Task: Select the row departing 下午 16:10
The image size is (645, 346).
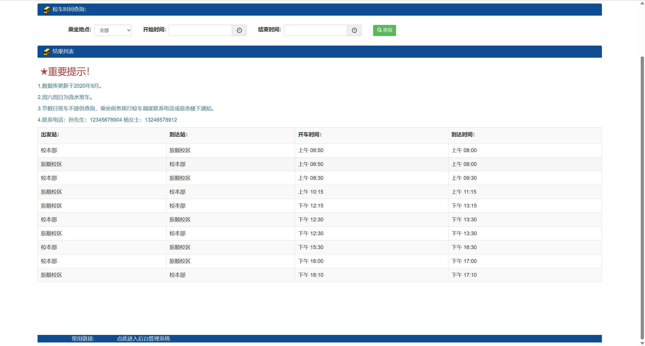Action: [x=310, y=275]
